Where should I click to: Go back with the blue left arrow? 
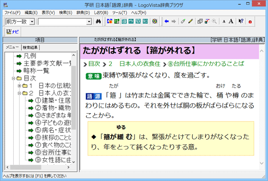tap(167, 21)
